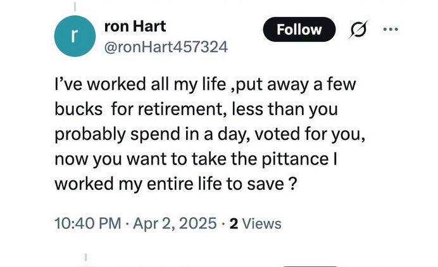Select the Apr 2, 2025 date
Image resolution: width=438 pixels, height=267 pixels.
click(175, 223)
